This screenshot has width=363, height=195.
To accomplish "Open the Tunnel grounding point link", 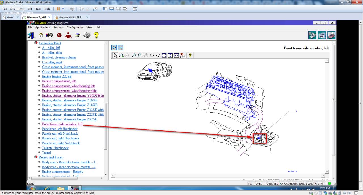I will tap(47, 153).
